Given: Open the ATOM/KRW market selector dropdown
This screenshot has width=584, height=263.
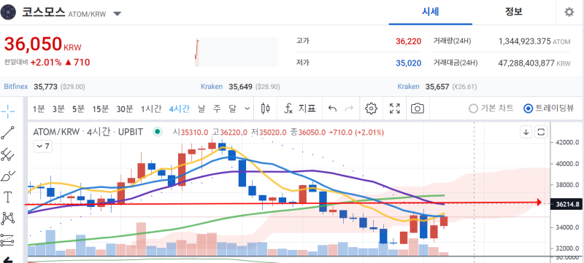Looking at the screenshot, I should pyautogui.click(x=117, y=14).
